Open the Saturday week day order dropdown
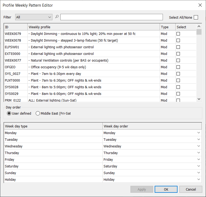The width and height of the screenshot is (206, 197). click(x=199, y=166)
